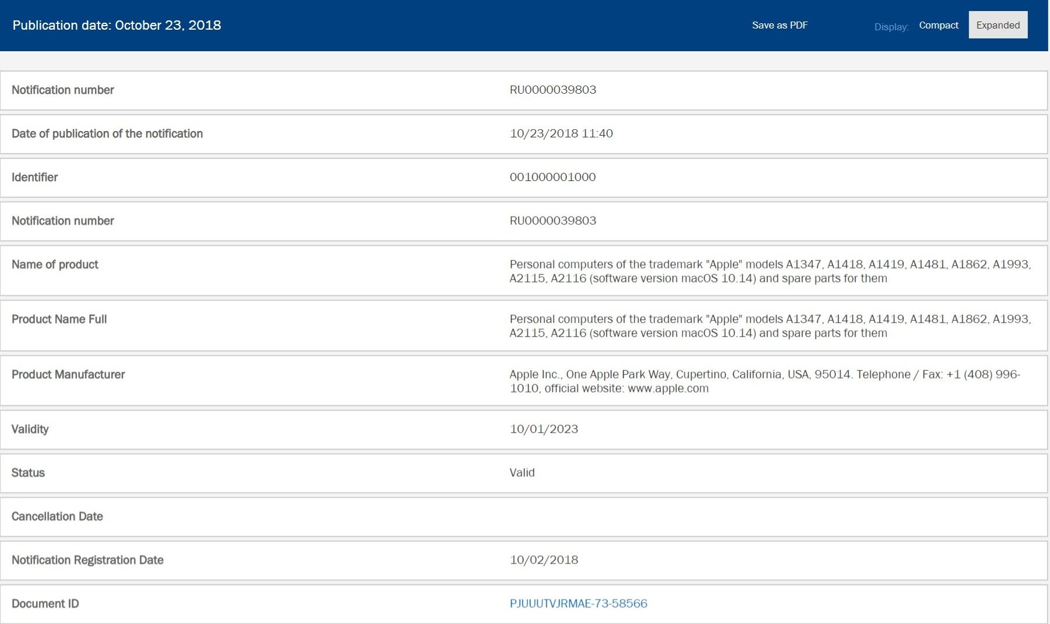Click the registration date 10/02/2018
Screen dimensions: 1050x624
coord(544,560)
